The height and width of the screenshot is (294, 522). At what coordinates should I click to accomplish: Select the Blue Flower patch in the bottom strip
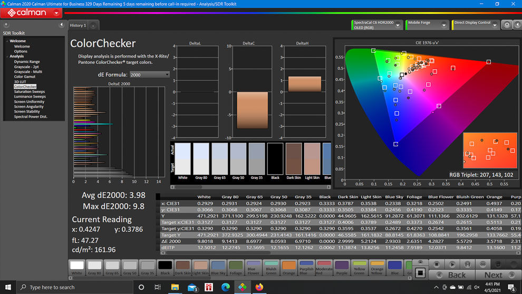(253, 268)
